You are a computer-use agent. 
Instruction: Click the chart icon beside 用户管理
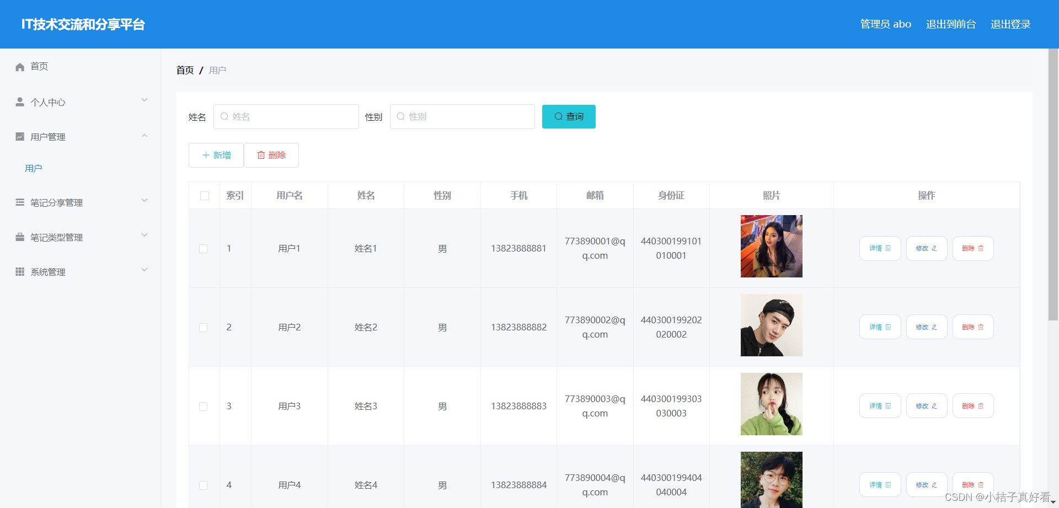point(20,137)
